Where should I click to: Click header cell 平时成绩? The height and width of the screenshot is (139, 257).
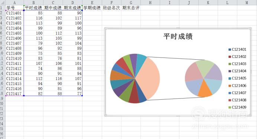[x=33, y=8]
